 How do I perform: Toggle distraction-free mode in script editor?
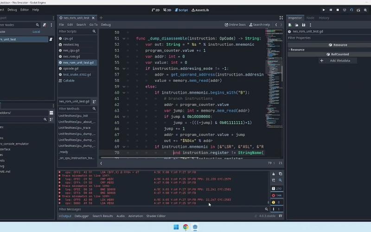(x=281, y=18)
